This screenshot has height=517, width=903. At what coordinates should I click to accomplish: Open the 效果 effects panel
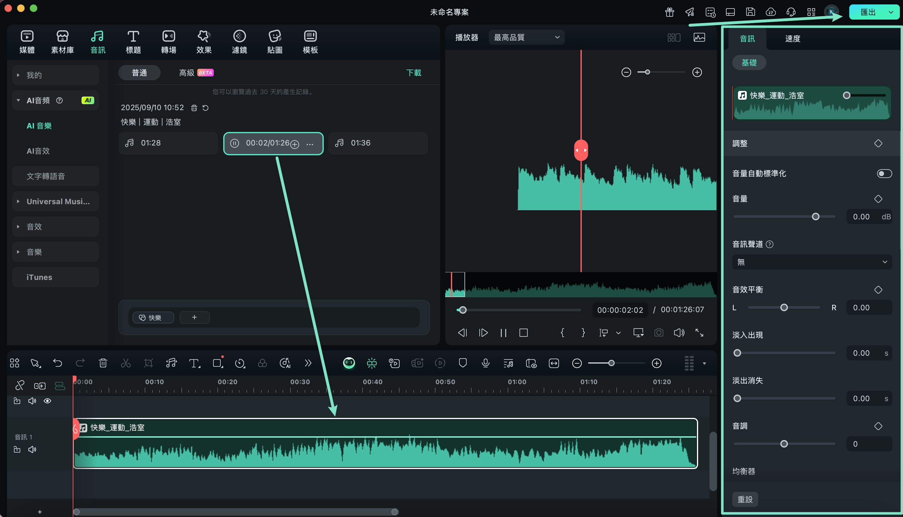click(x=204, y=42)
